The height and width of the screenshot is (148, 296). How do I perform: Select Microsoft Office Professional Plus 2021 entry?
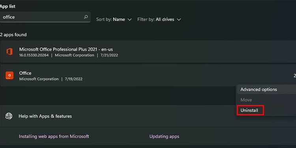tap(148, 52)
